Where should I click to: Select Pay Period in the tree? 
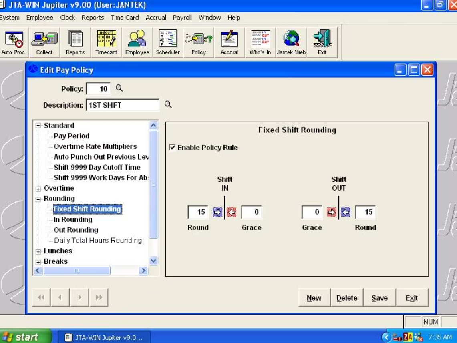71,136
